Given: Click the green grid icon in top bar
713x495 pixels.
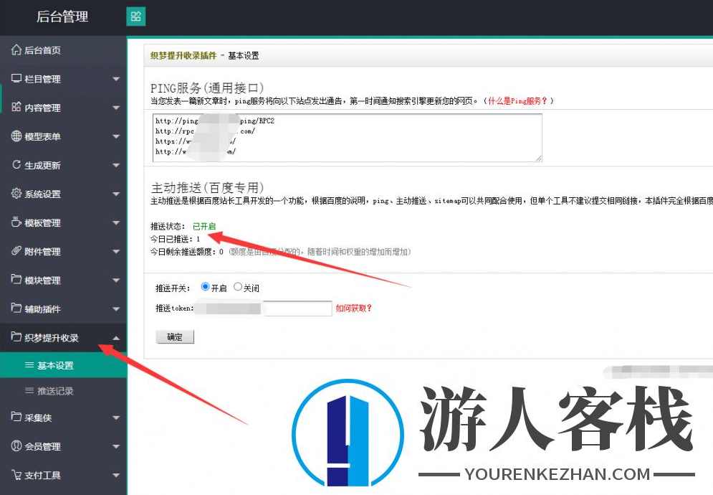Looking at the screenshot, I should click(x=135, y=15).
